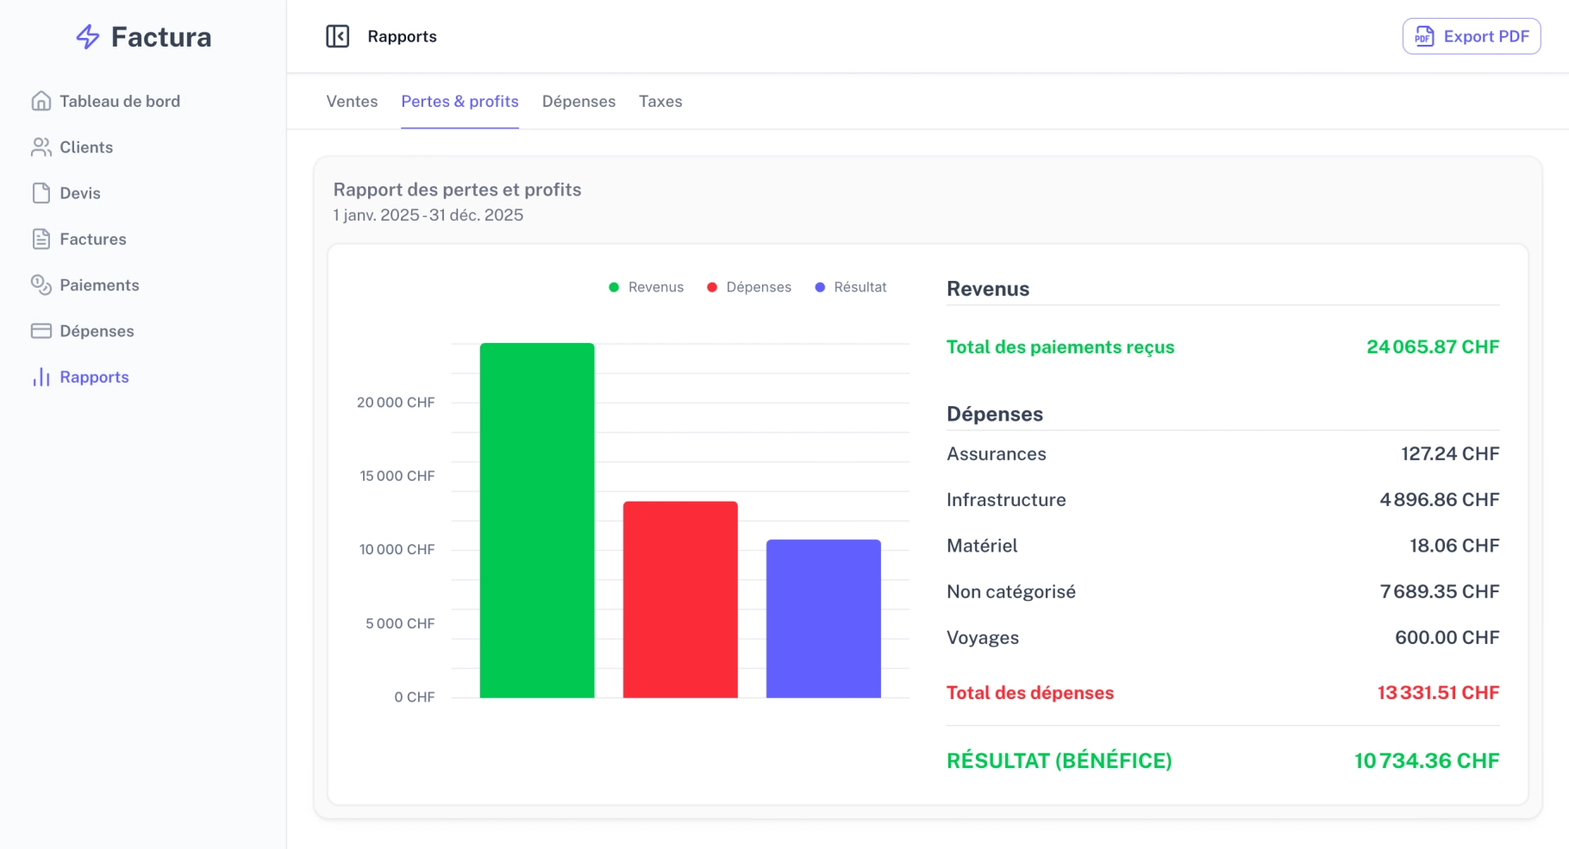
Task: Click the Rapports bar chart icon
Action: point(41,378)
